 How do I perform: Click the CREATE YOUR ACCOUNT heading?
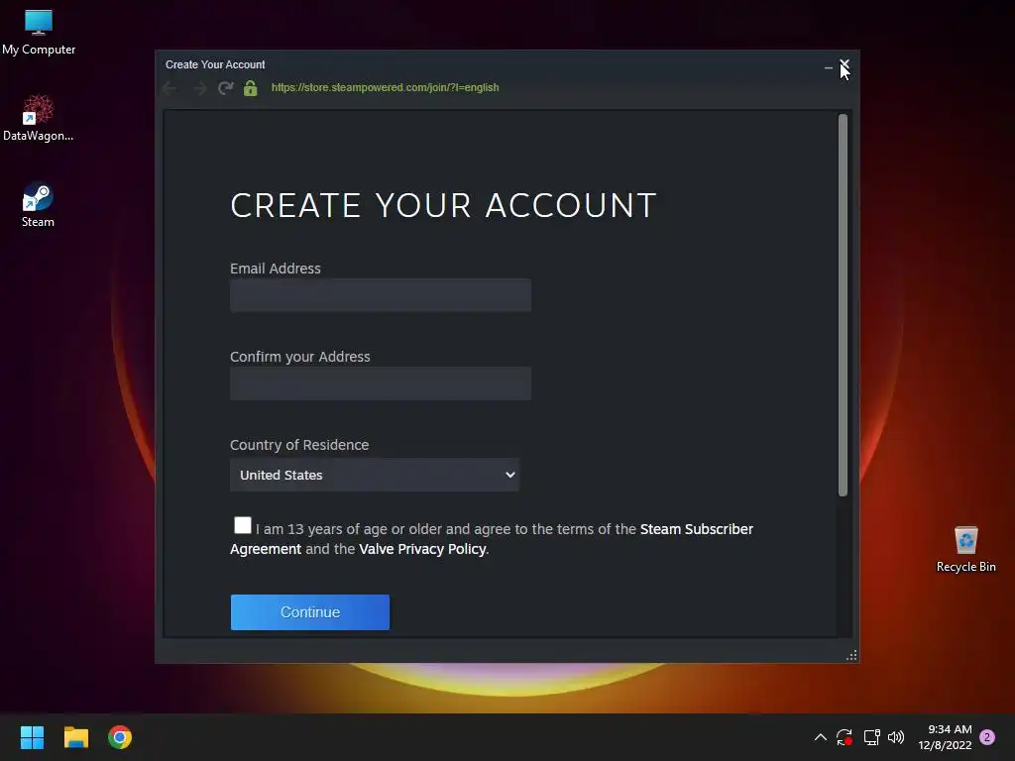[x=443, y=205]
